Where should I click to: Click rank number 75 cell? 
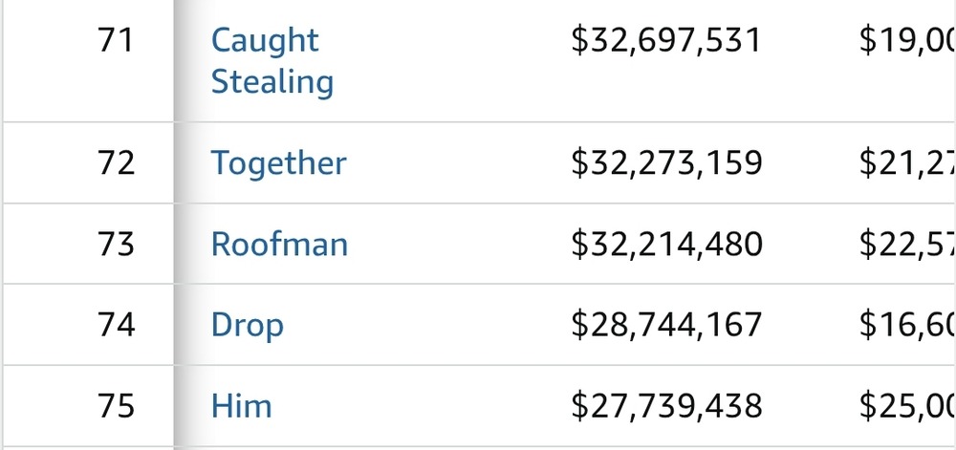click(x=116, y=406)
